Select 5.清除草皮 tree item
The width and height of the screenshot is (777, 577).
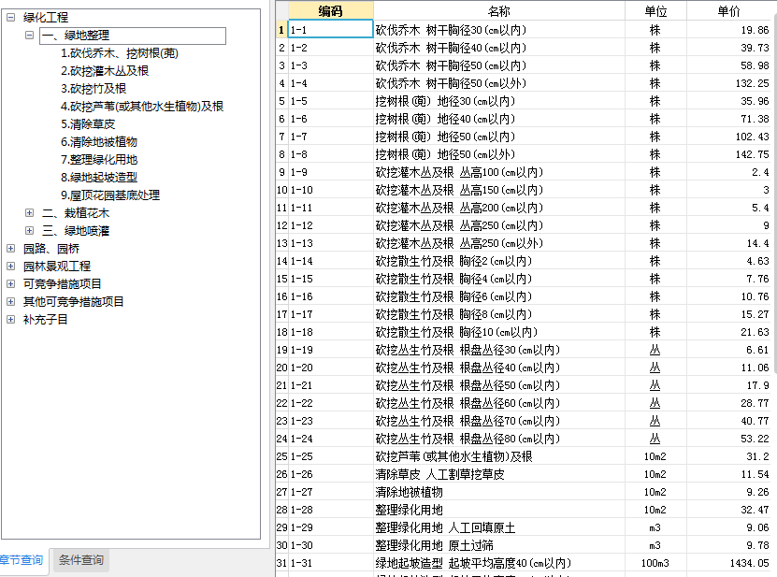pos(88,124)
